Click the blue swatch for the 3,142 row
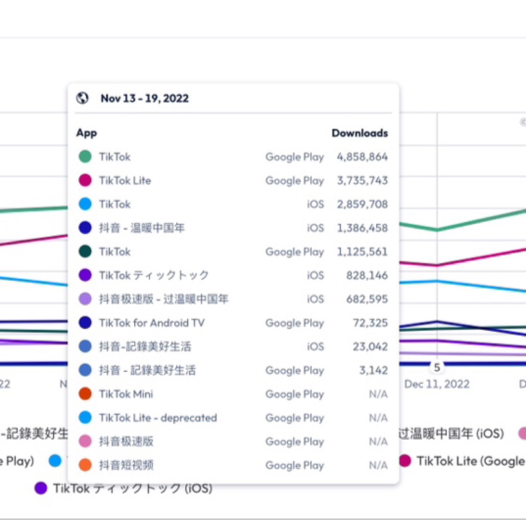The height and width of the screenshot is (520, 526). pos(85,370)
